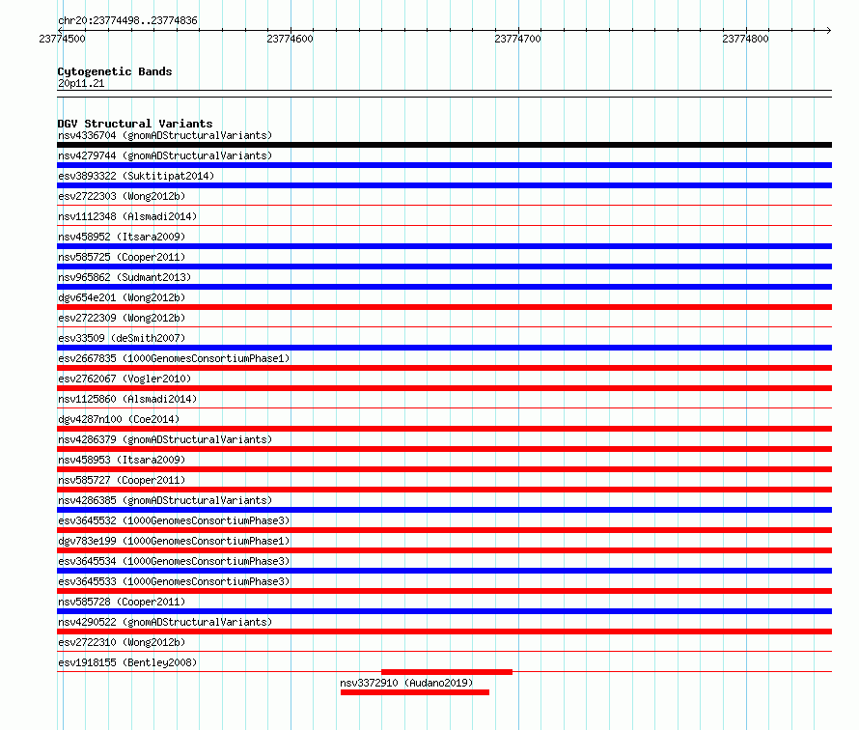The image size is (859, 730).
Task: Select the blue nsv585728 variant bar
Action: (444, 611)
